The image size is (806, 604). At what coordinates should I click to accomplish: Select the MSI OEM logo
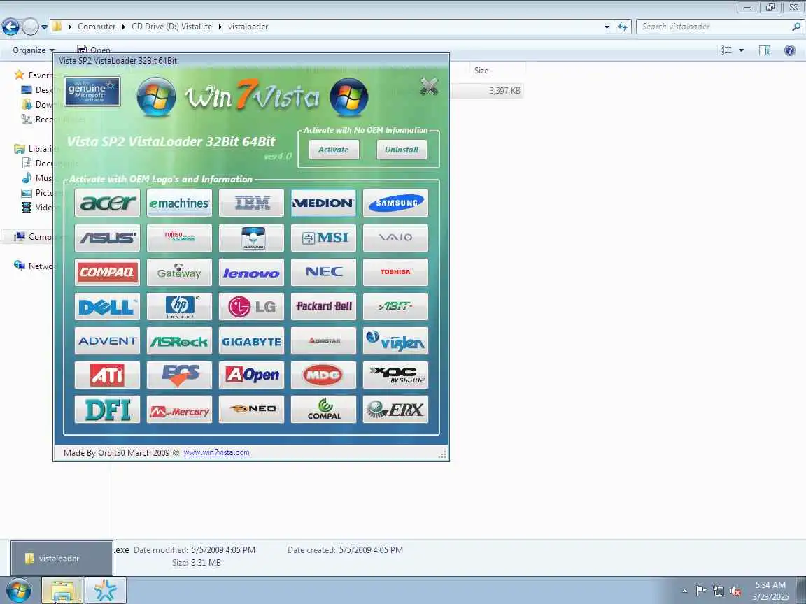[x=323, y=238]
